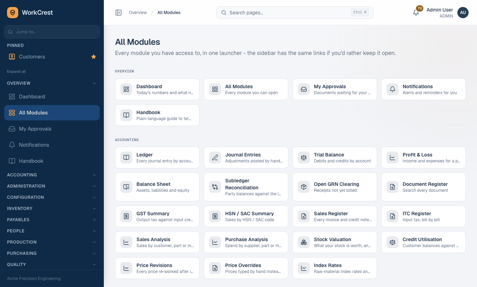
Task: Select Notifications in the sidebar
Action: pos(52,145)
